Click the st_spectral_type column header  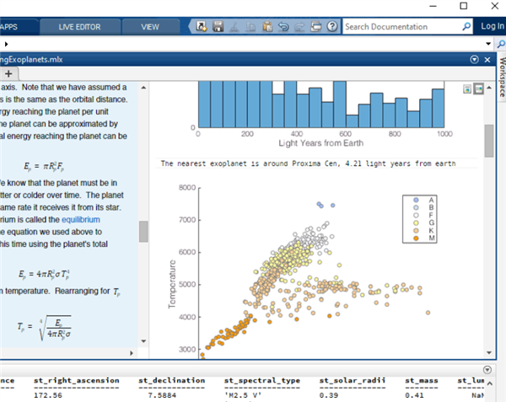pos(262,380)
